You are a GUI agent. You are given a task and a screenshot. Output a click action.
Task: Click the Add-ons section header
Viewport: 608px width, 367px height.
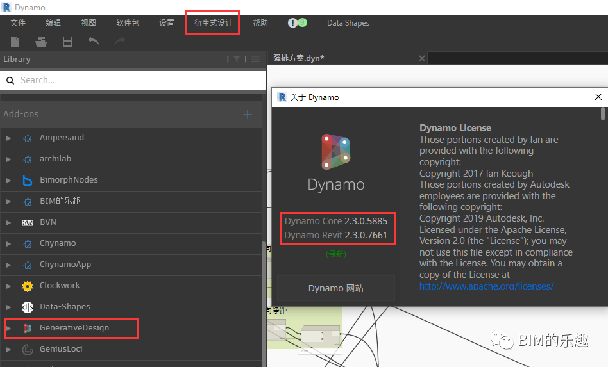point(131,114)
